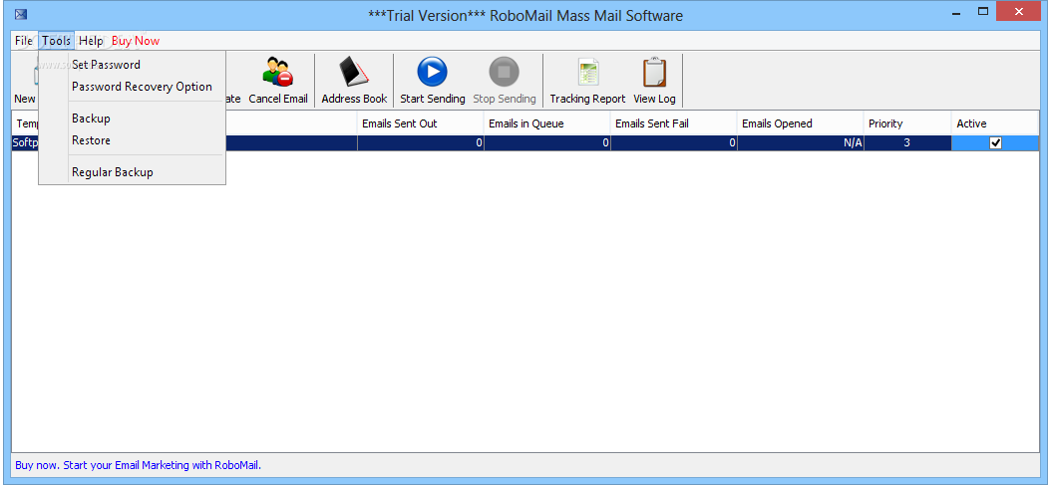Select the N/A Emails Opened cell

800,142
